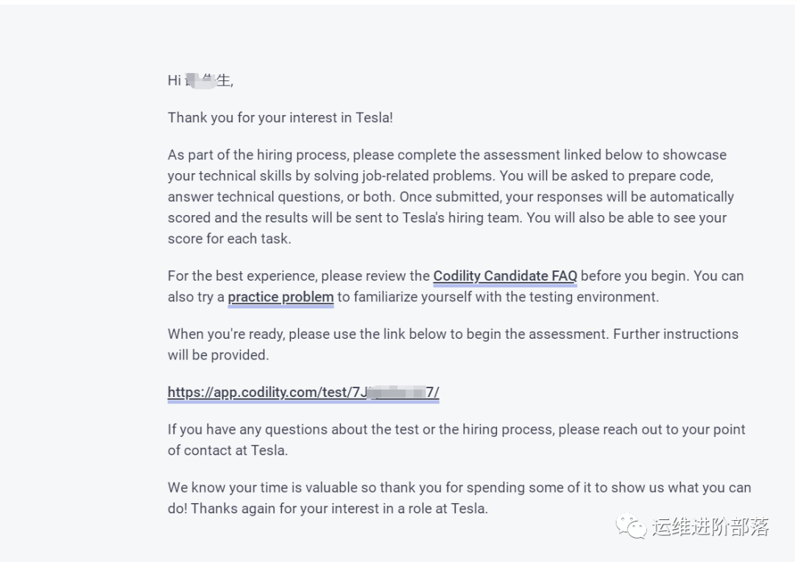
Task: Click the final line starting "do! Thanks again"
Action: coord(328,508)
